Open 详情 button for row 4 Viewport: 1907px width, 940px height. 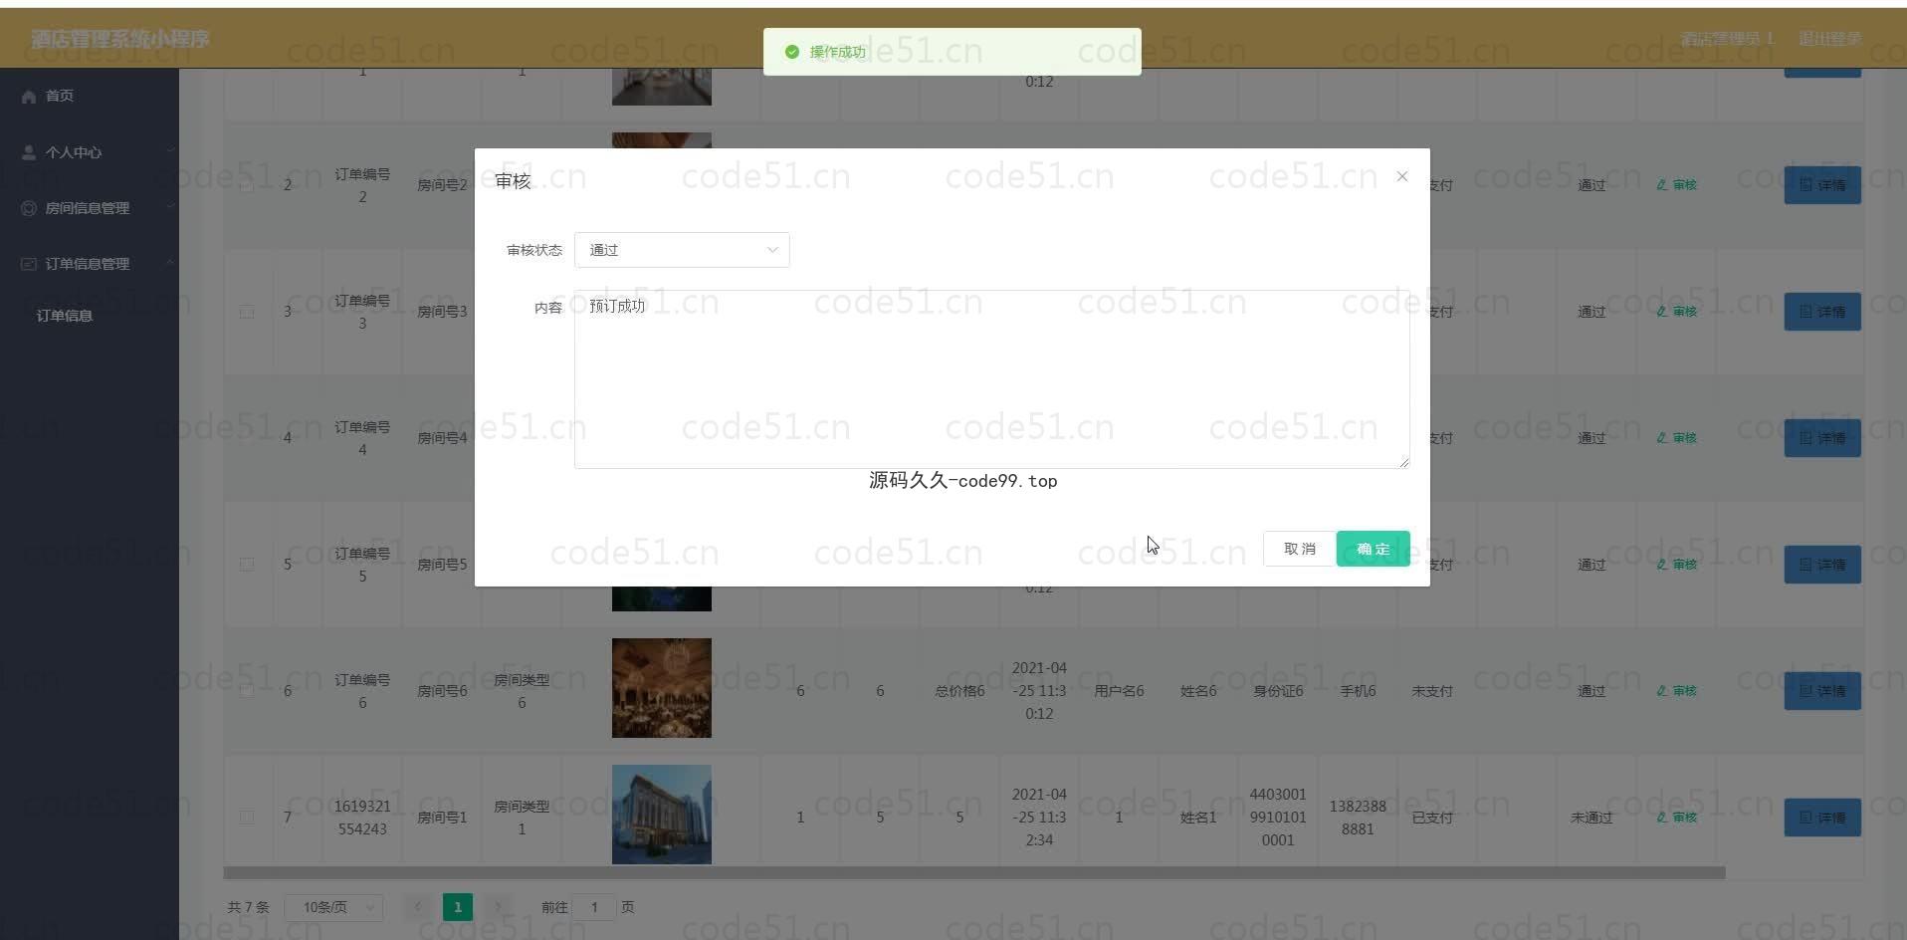[1822, 438]
